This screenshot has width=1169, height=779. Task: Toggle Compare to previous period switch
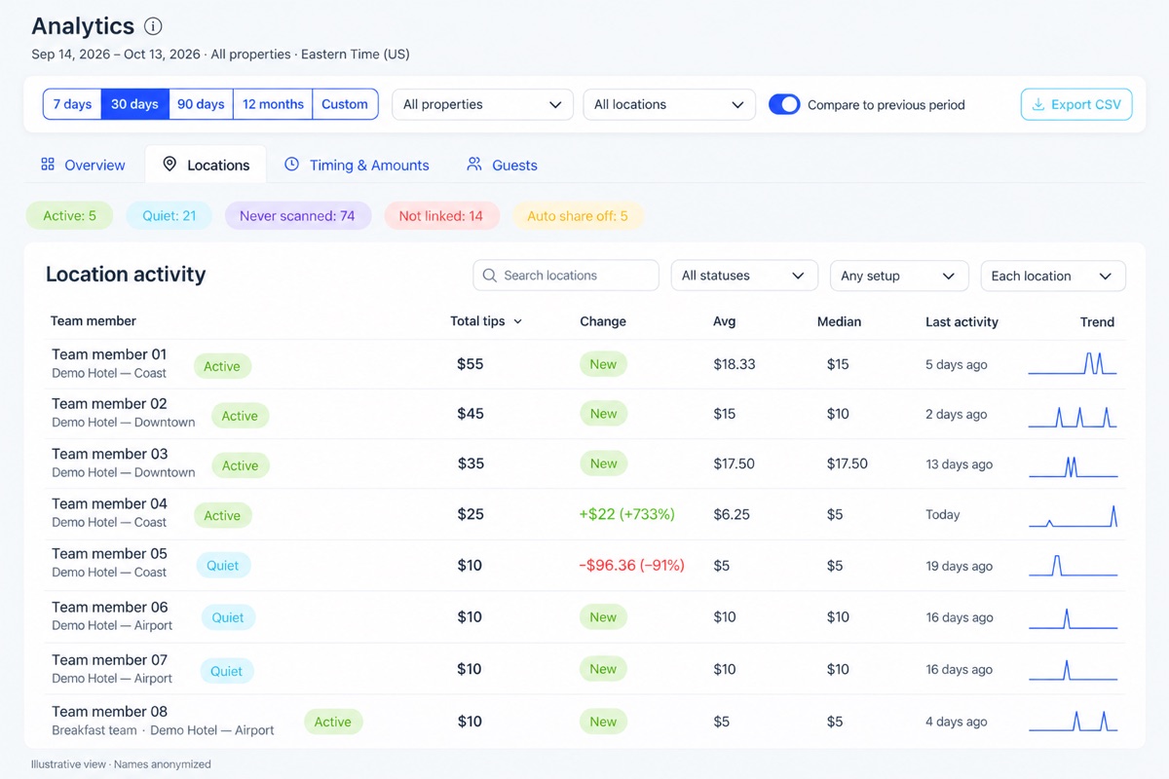(784, 104)
